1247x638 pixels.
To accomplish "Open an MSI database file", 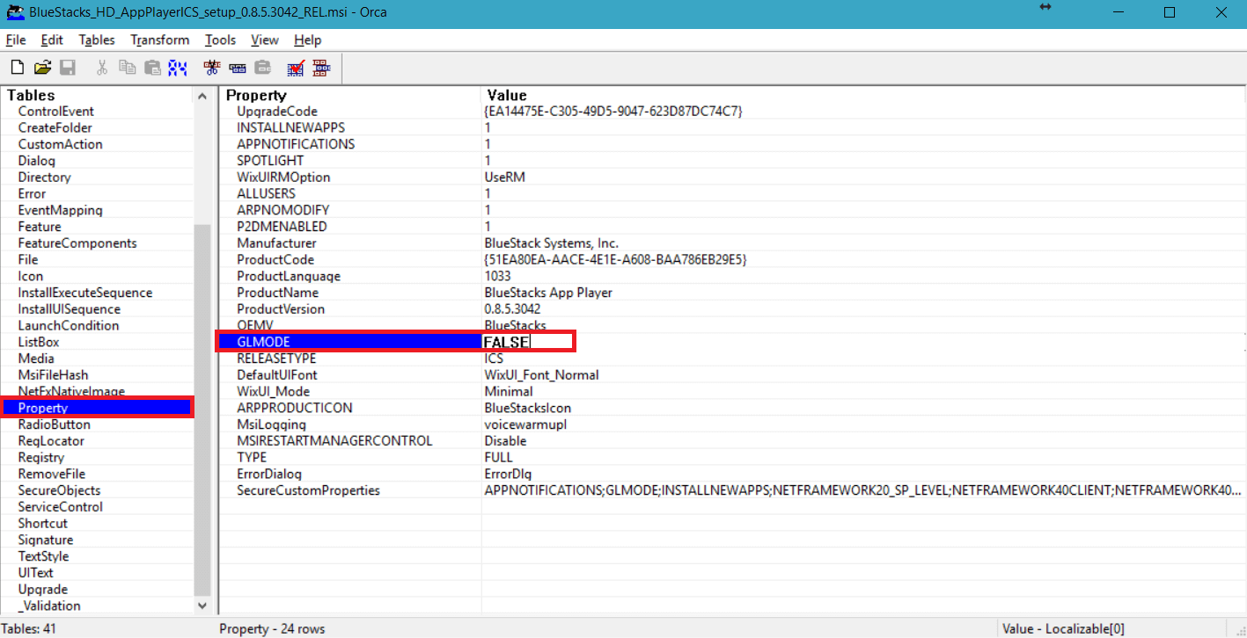I will click(x=41, y=67).
